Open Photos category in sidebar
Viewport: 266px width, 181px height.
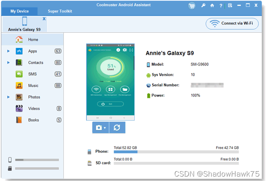click(32, 97)
